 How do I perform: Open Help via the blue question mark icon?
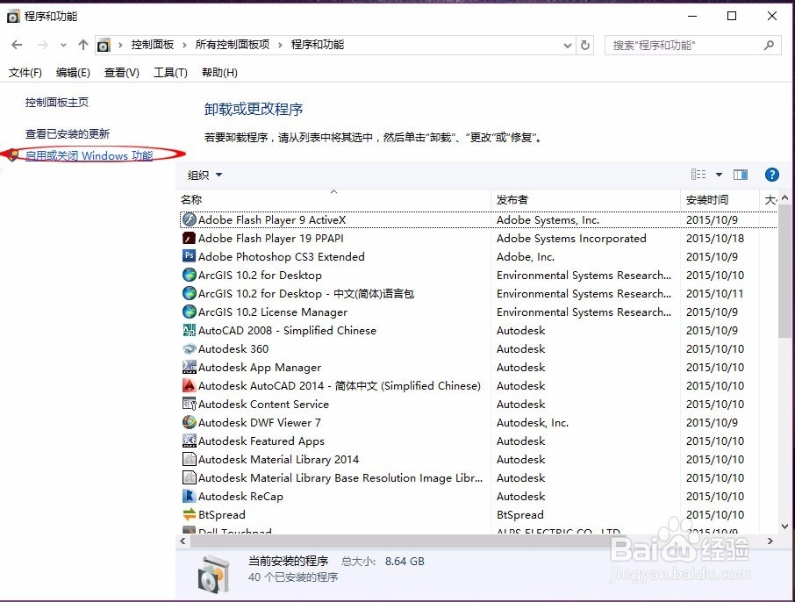771,175
